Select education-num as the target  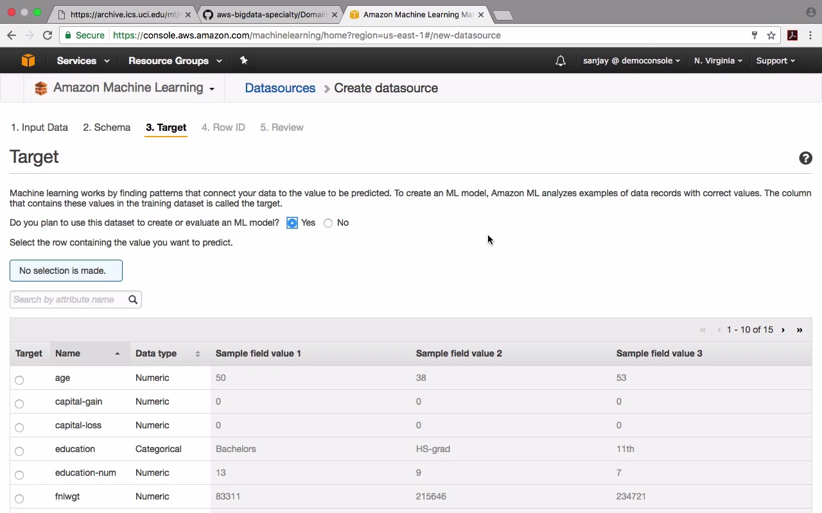[19, 475]
